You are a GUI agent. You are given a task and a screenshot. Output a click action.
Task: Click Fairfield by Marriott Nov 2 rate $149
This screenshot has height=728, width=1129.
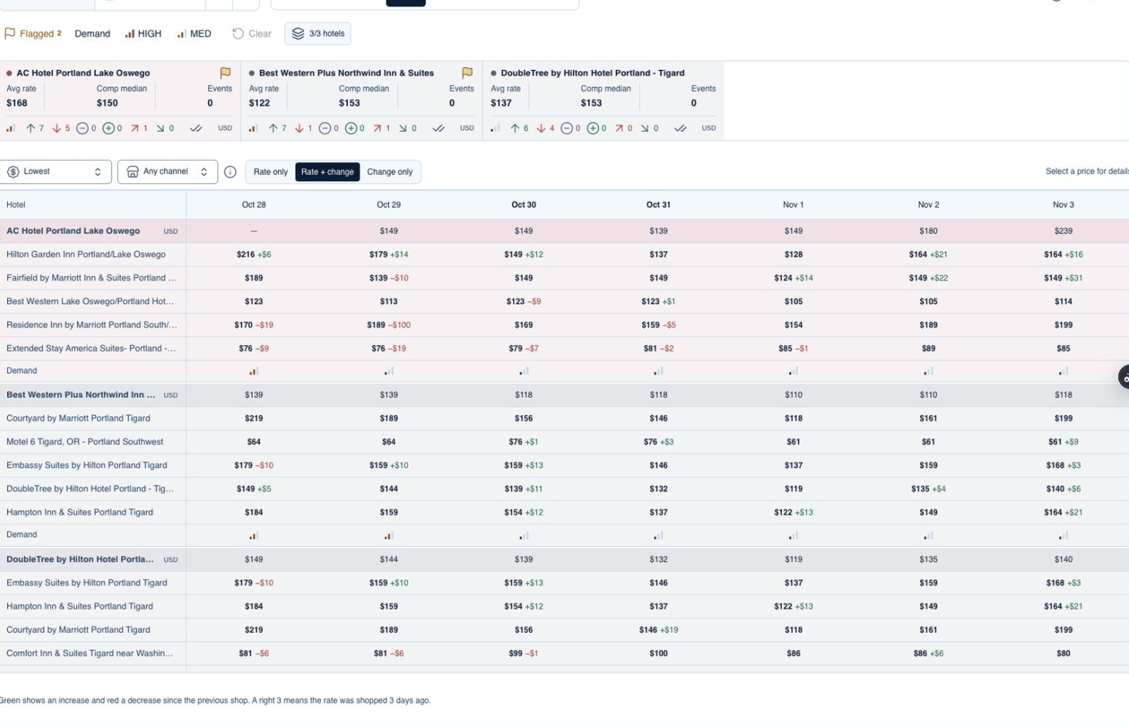click(929, 278)
